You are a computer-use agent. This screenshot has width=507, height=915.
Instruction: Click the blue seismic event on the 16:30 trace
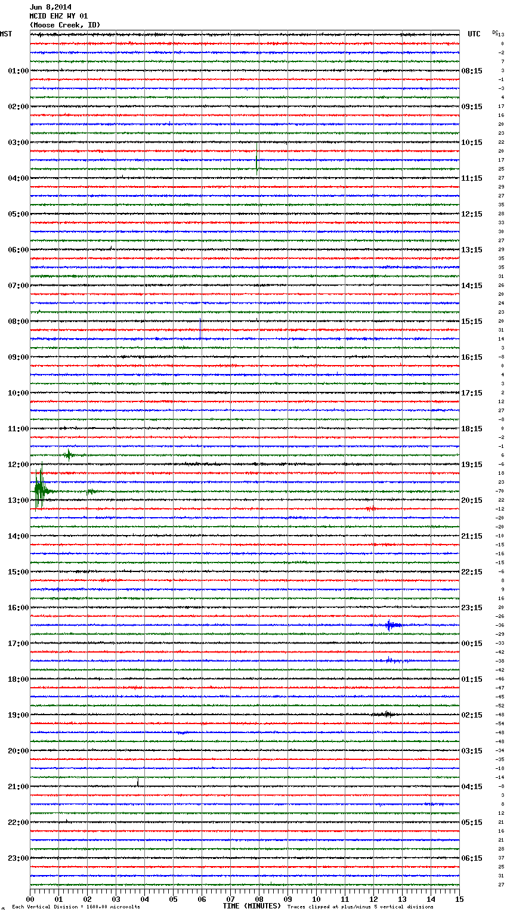coord(390,625)
